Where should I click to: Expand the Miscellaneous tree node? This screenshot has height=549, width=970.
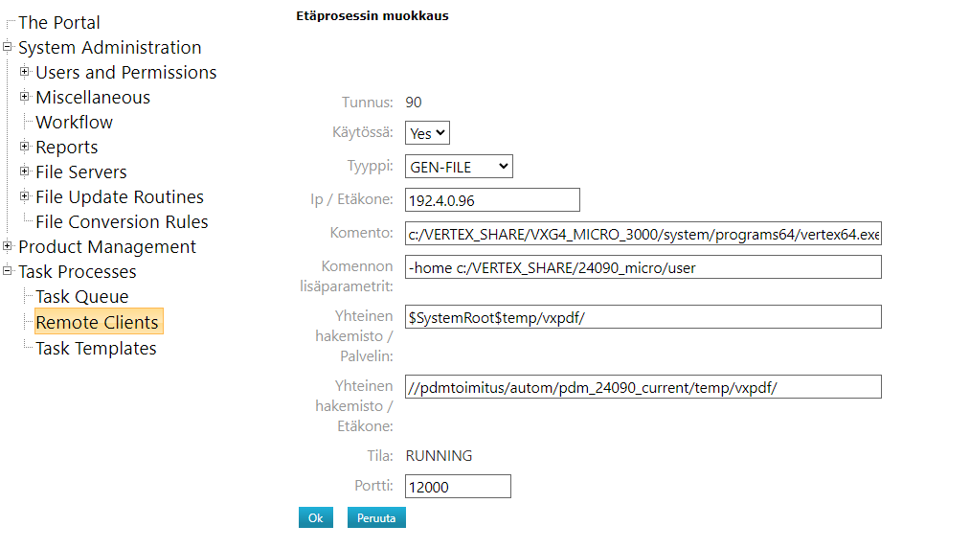25,97
